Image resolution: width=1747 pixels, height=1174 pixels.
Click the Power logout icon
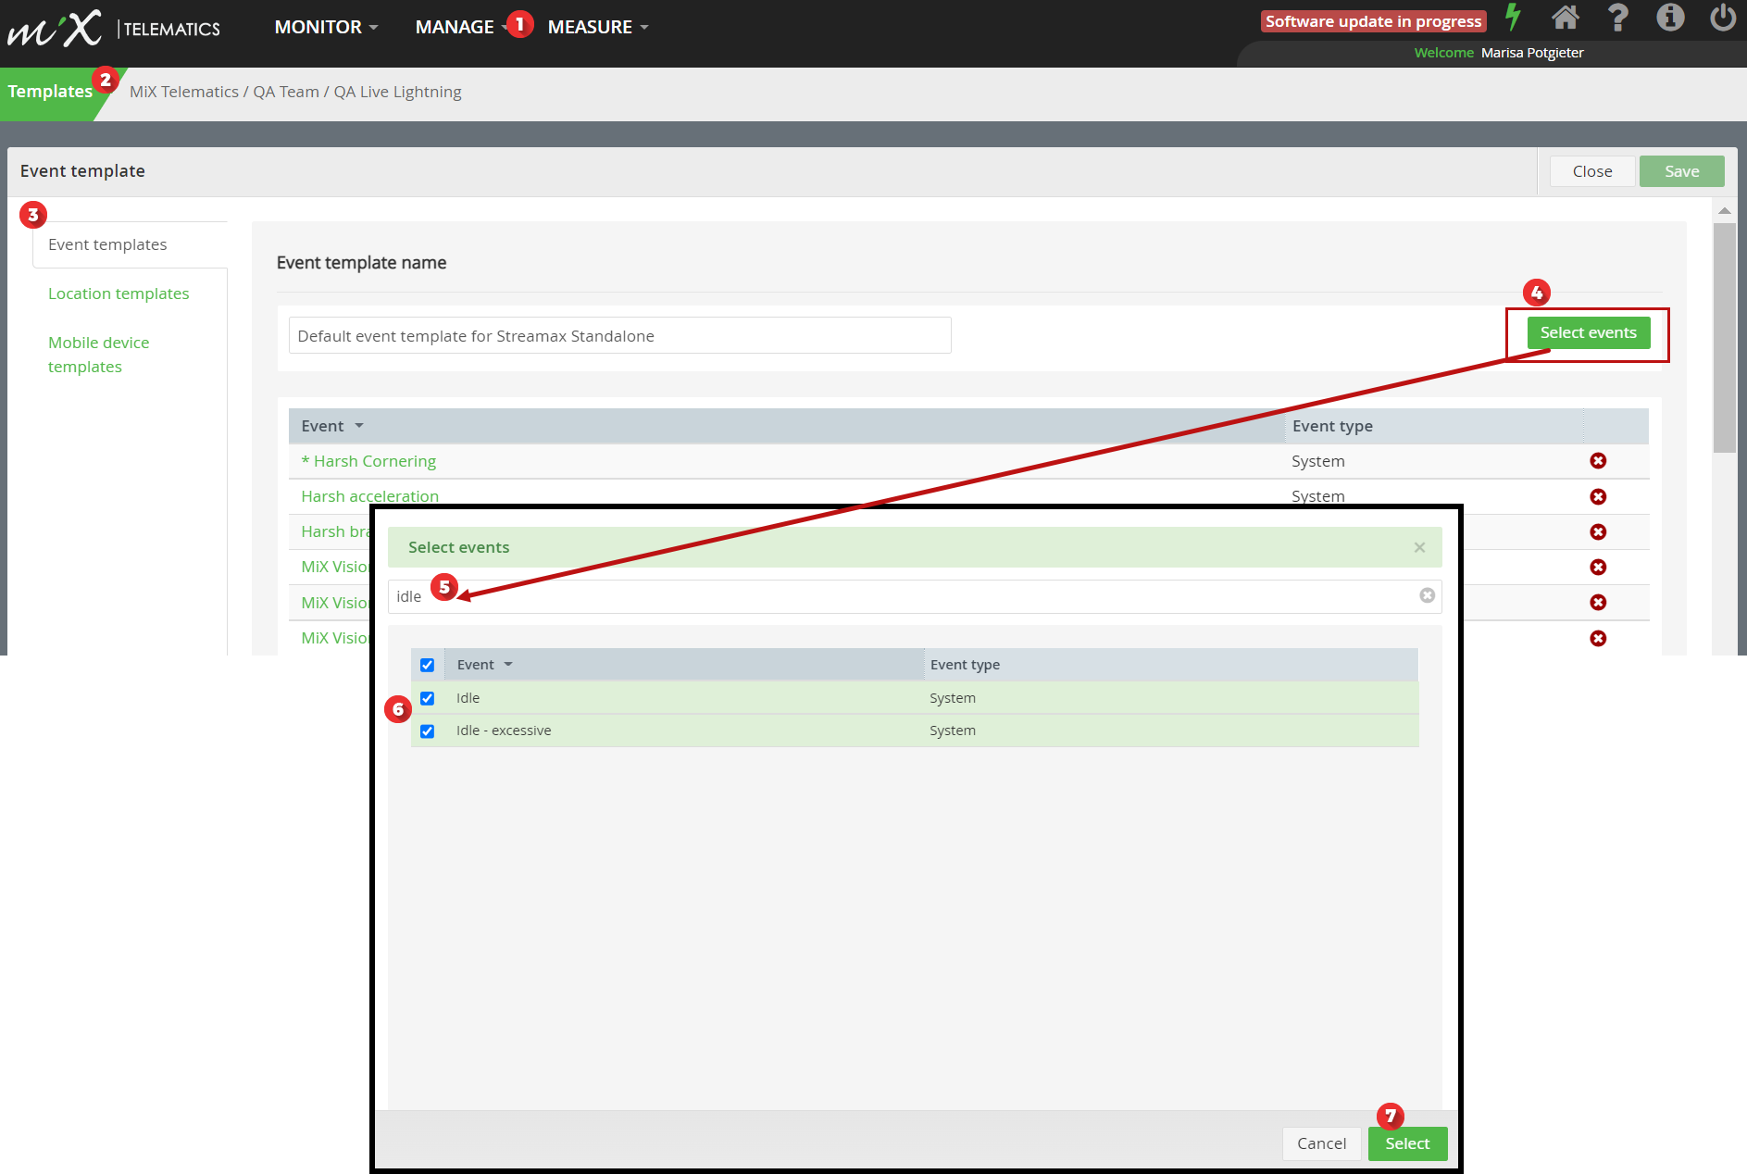(x=1723, y=17)
